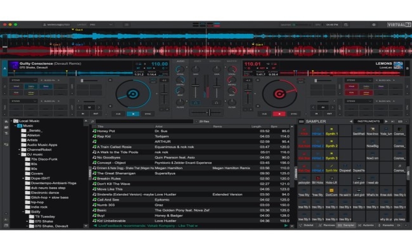The width and height of the screenshot is (412, 251).
Task: Trigger the HiHat 1 sampler pad
Action: click(318, 132)
